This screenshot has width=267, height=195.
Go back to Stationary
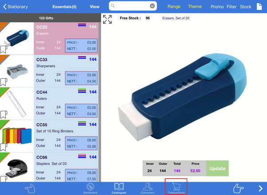pos(16,7)
